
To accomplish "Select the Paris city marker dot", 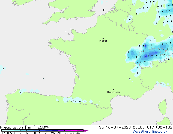I will pyautogui.click(x=103, y=38).
